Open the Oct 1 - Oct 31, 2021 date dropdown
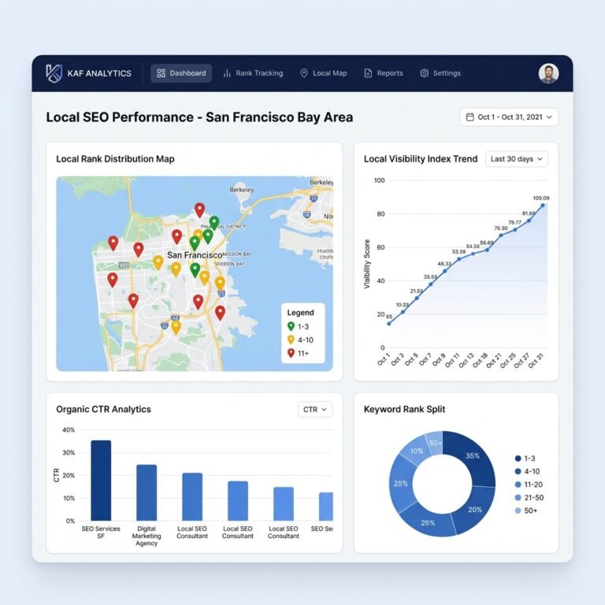Image resolution: width=605 pixels, height=605 pixels. [x=509, y=117]
